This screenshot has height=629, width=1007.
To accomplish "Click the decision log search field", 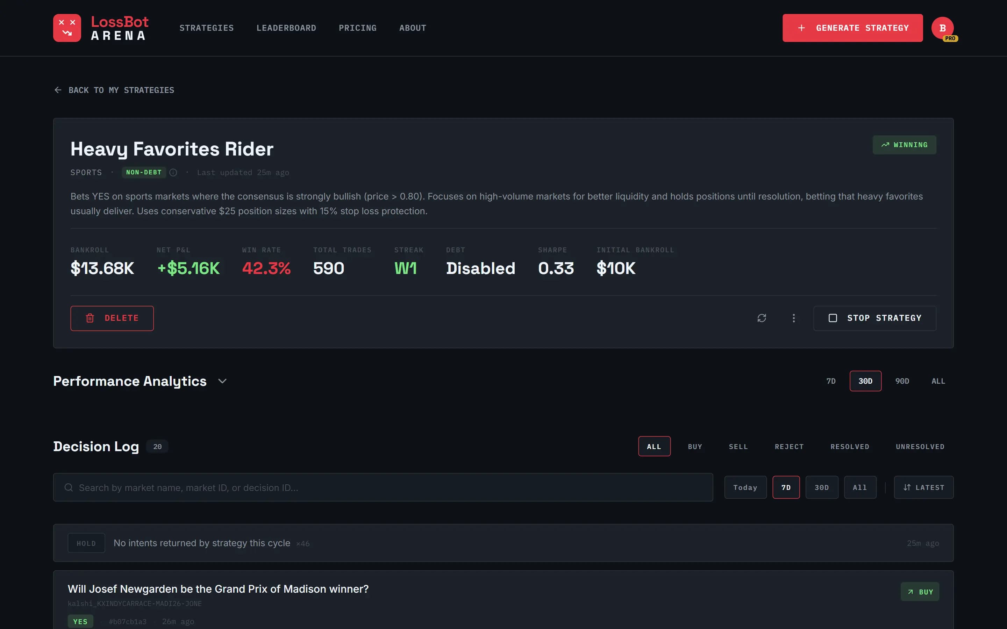I will (x=383, y=487).
